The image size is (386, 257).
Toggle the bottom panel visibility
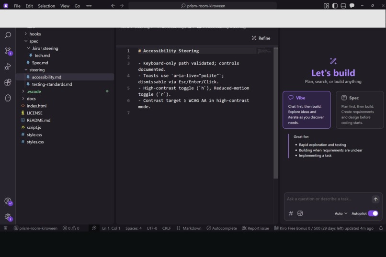(x=343, y=6)
